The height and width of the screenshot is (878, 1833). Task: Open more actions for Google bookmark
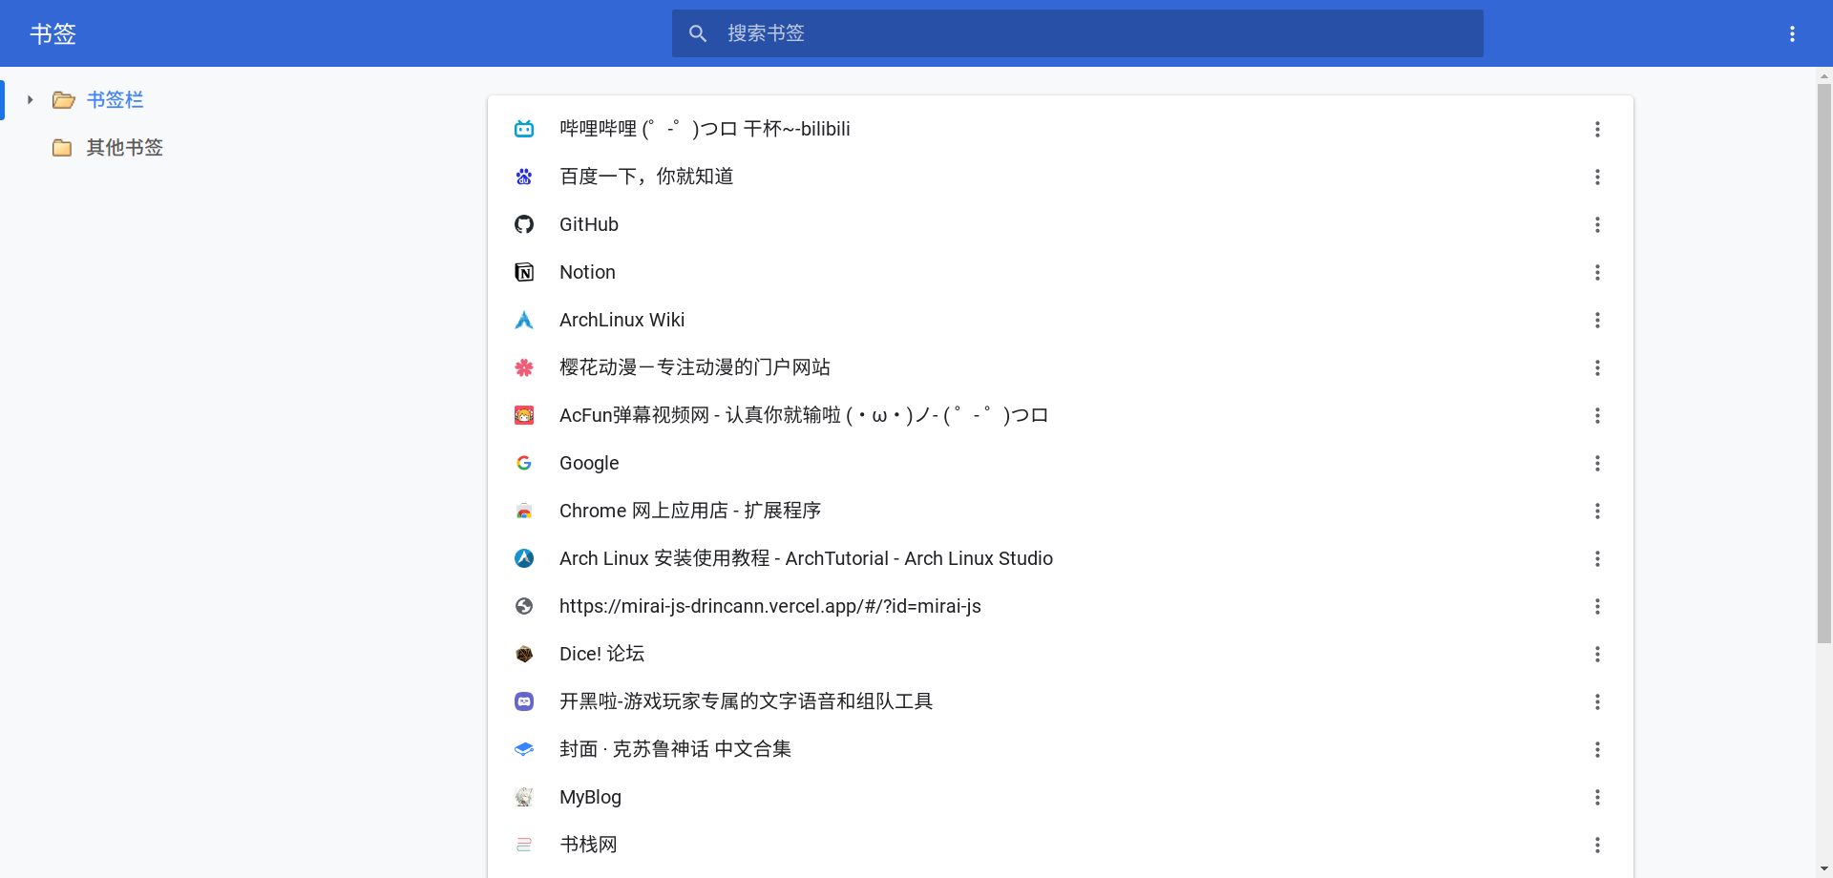pyautogui.click(x=1597, y=463)
